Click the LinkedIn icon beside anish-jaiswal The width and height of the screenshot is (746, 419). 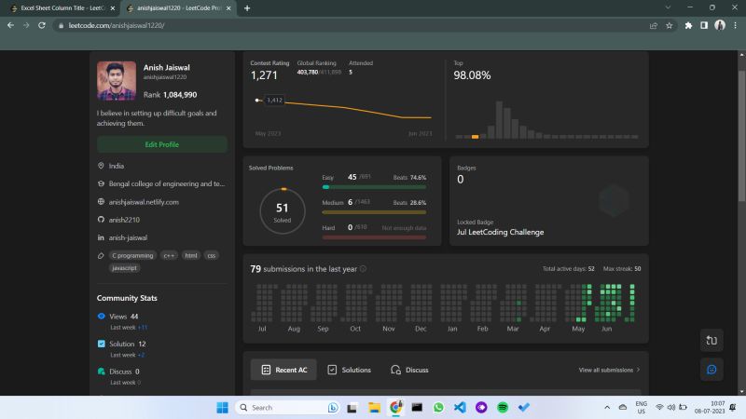[x=101, y=237]
